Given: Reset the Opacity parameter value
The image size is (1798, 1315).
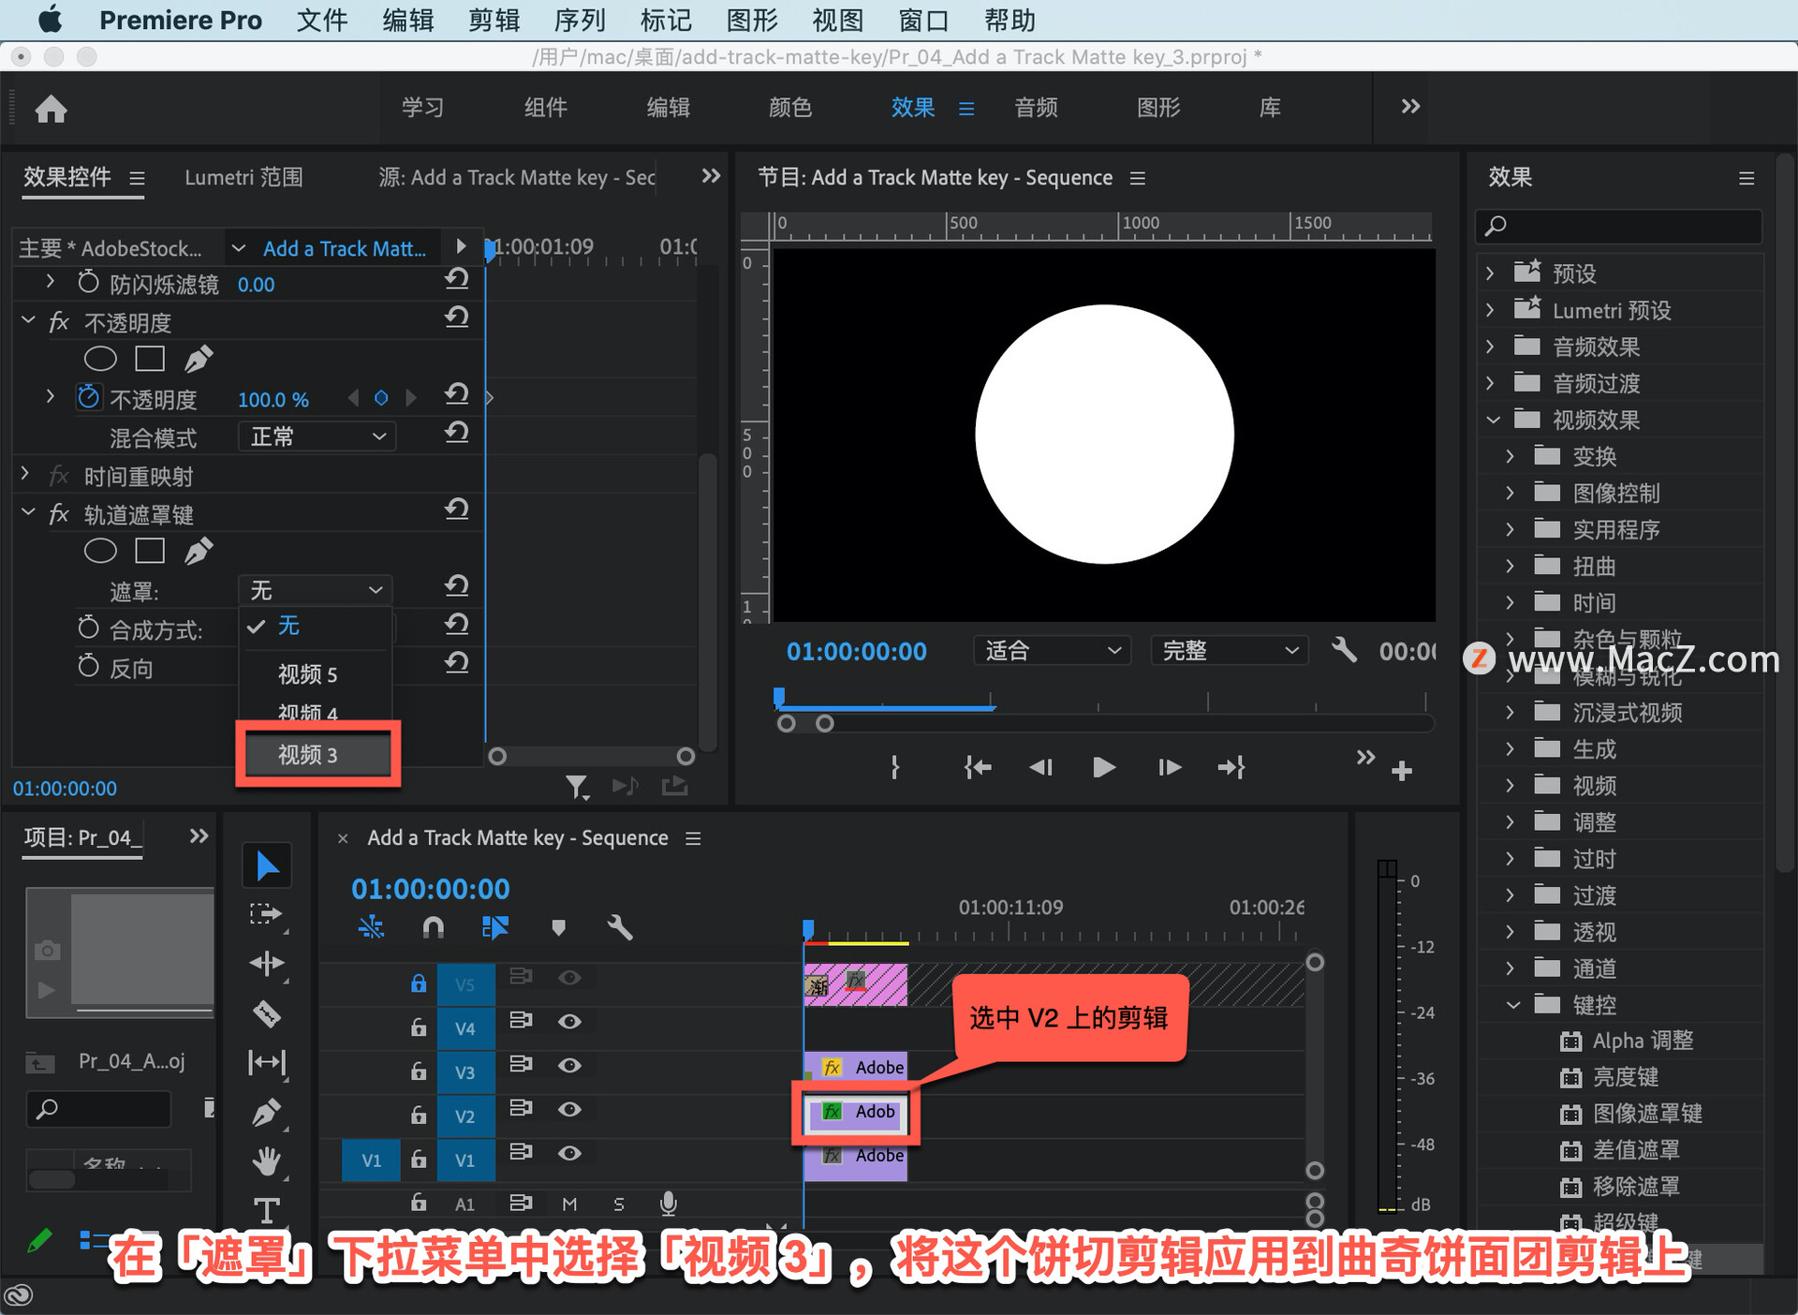Looking at the screenshot, I should 457,394.
